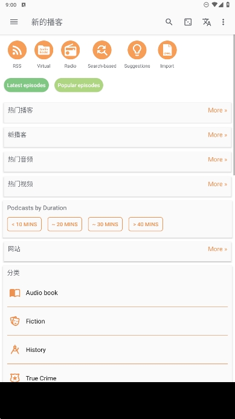Add a podcast via RSS icon
This screenshot has width=235, height=419.
click(17, 50)
